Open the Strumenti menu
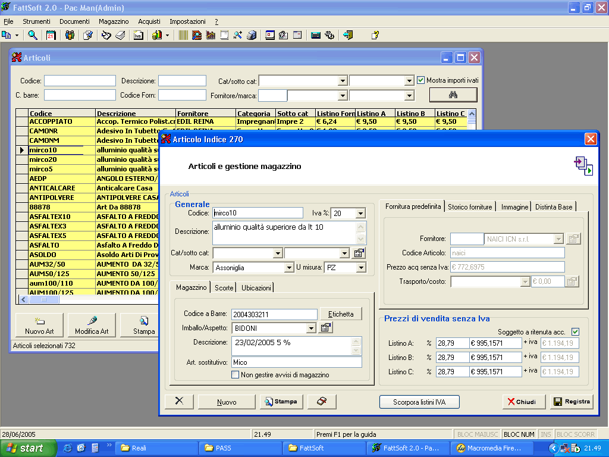 tap(36, 21)
